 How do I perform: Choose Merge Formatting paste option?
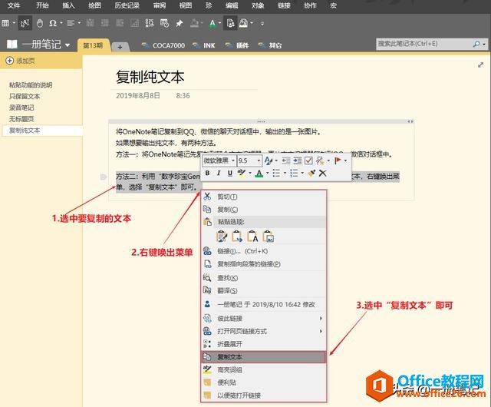pos(237,236)
